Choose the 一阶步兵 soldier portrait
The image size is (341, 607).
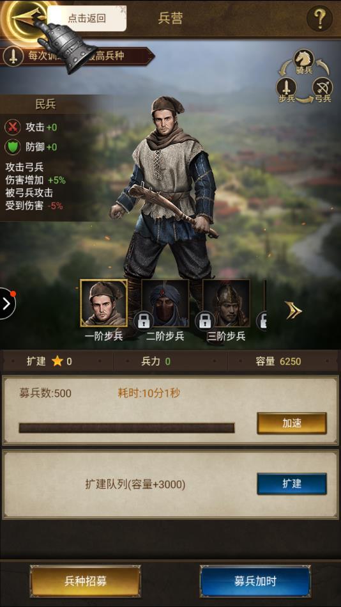pos(103,303)
